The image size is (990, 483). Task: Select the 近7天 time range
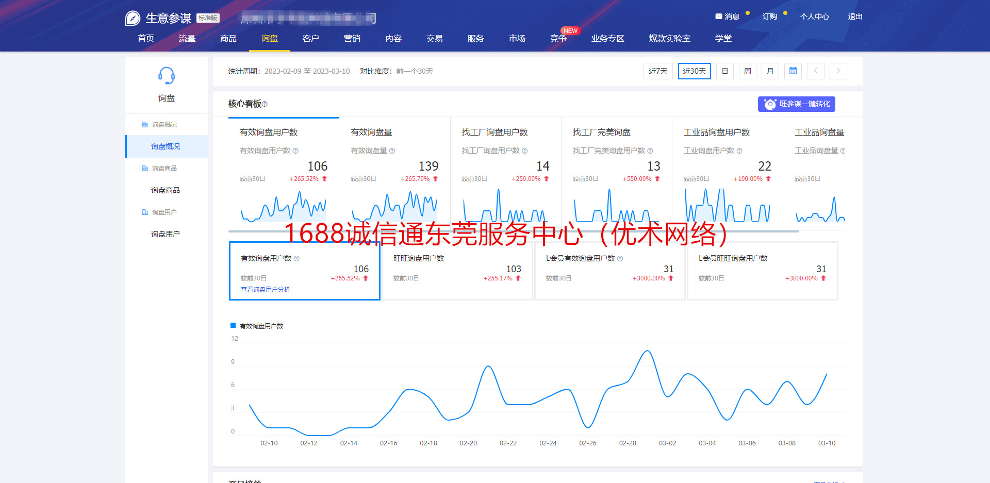(x=658, y=71)
